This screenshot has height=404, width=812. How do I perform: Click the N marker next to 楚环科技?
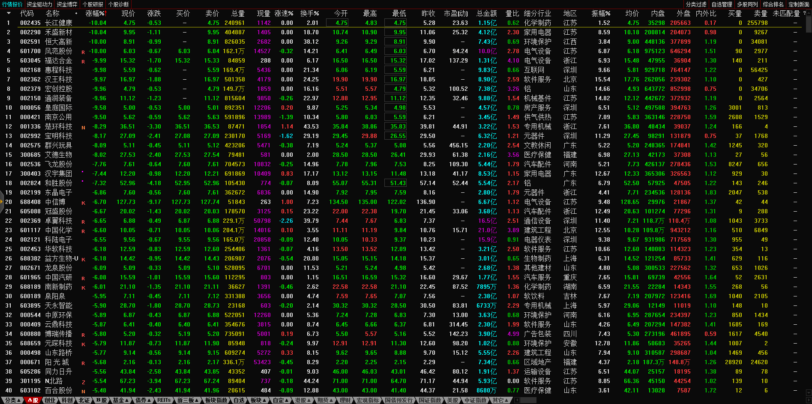(83, 127)
